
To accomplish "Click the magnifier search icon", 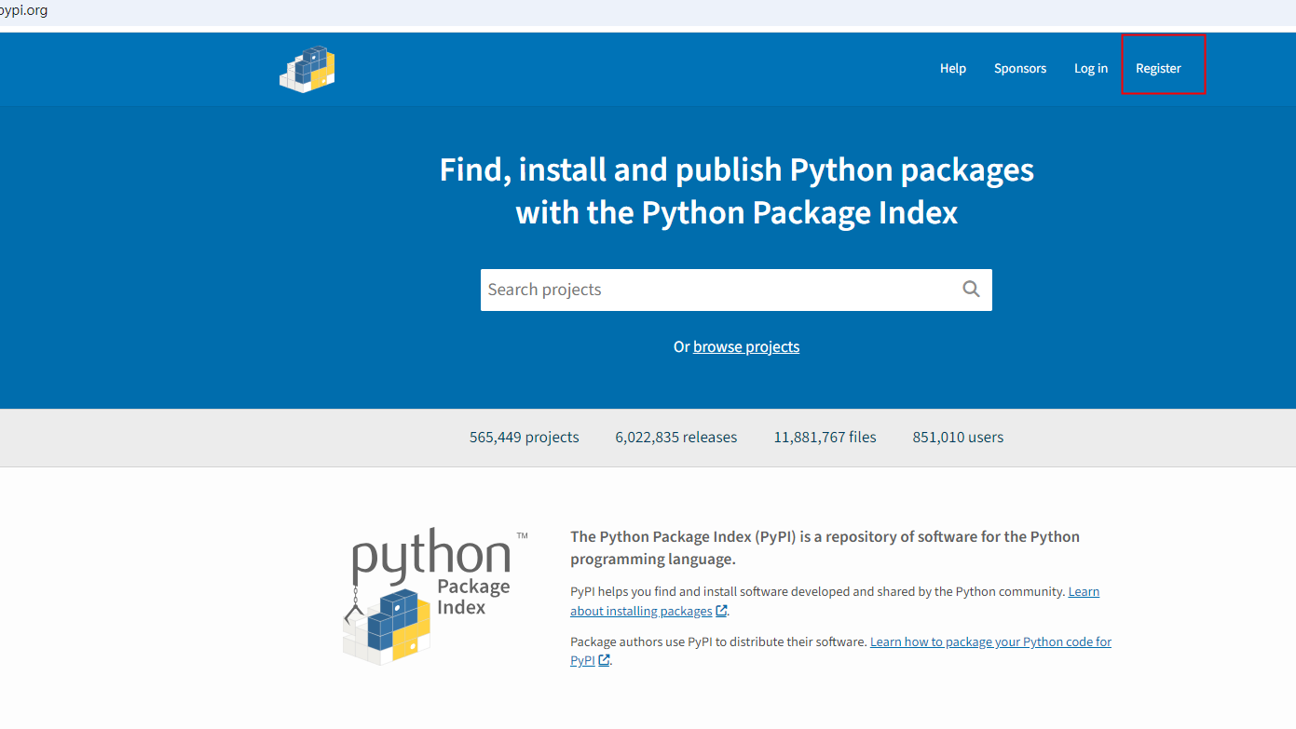I will 971,290.
